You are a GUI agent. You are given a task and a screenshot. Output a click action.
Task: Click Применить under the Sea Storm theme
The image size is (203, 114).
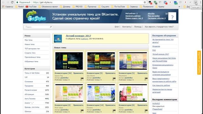110,73
